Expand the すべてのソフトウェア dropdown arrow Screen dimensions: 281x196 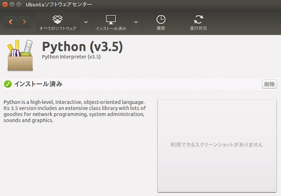point(86,22)
